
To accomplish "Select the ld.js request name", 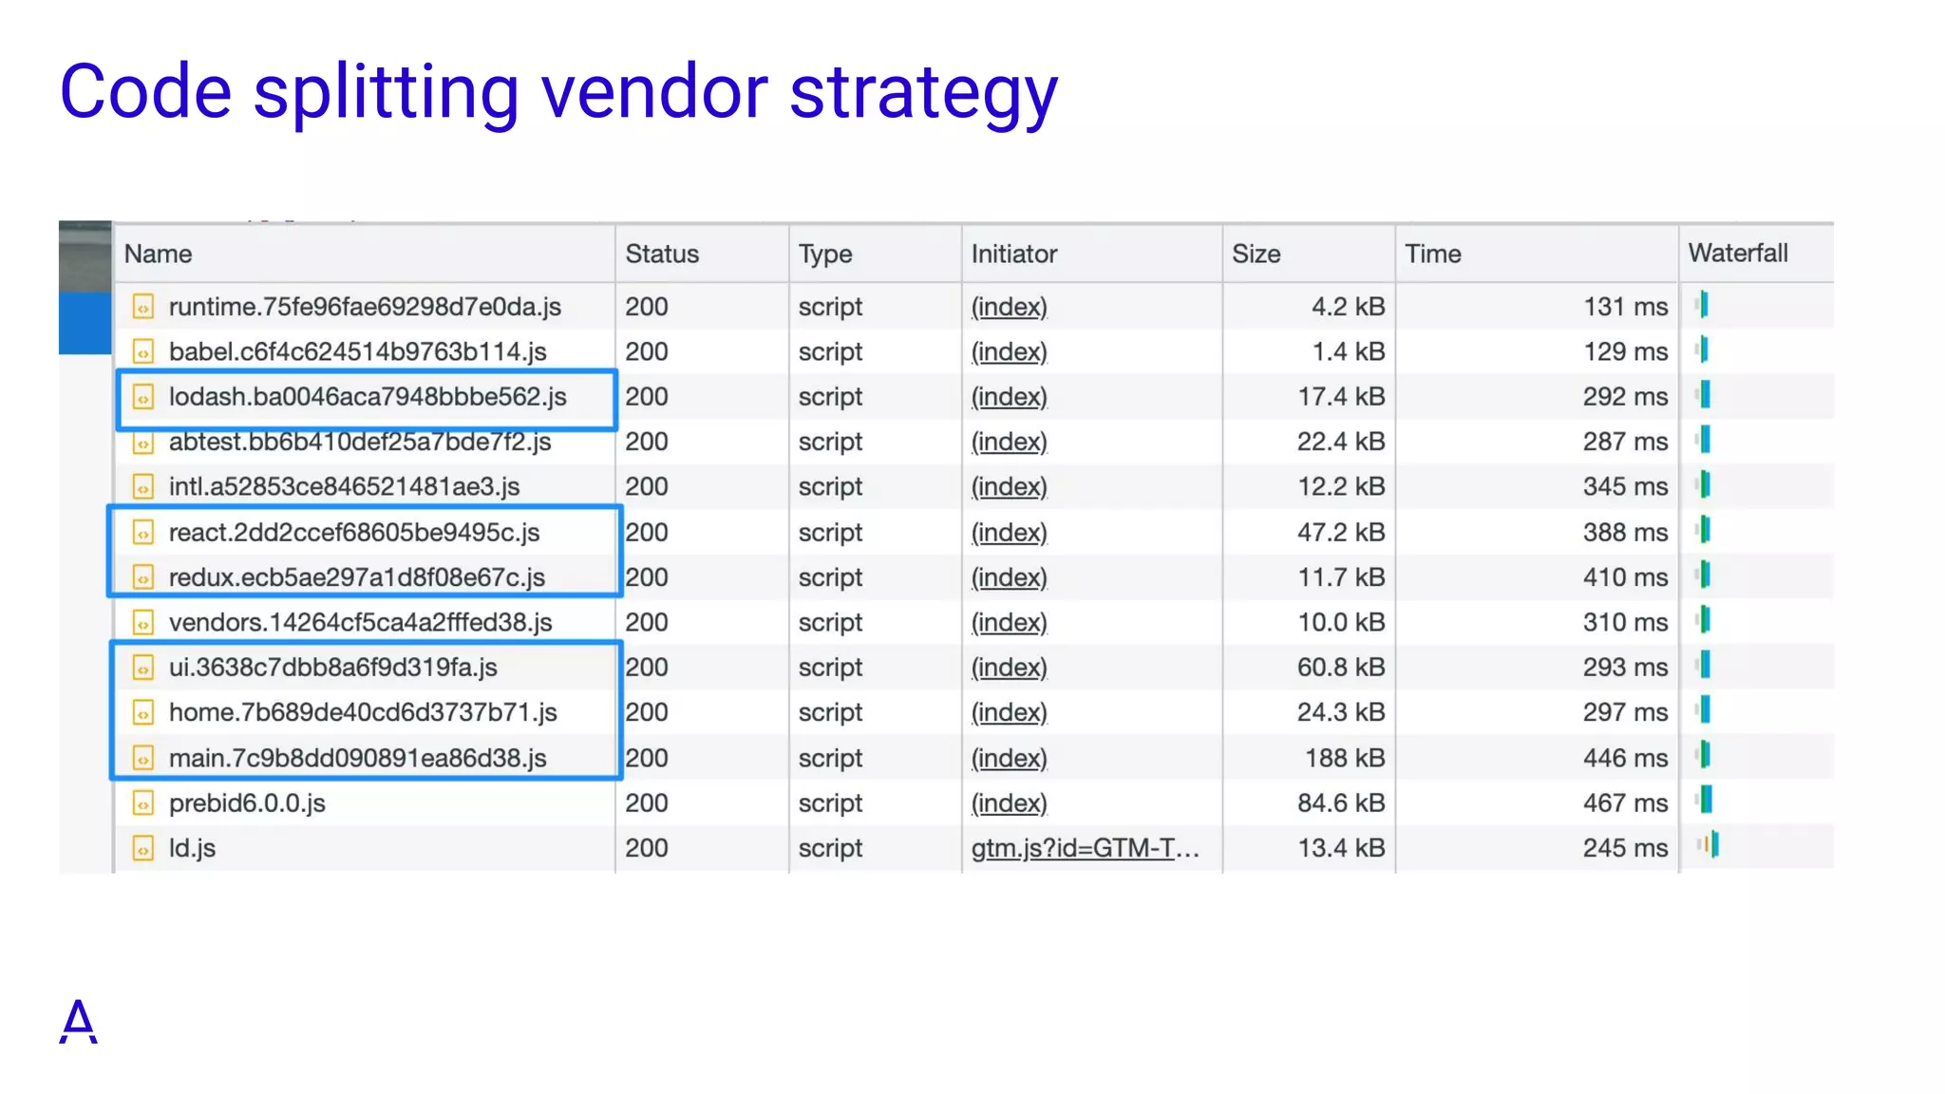I will [192, 848].
